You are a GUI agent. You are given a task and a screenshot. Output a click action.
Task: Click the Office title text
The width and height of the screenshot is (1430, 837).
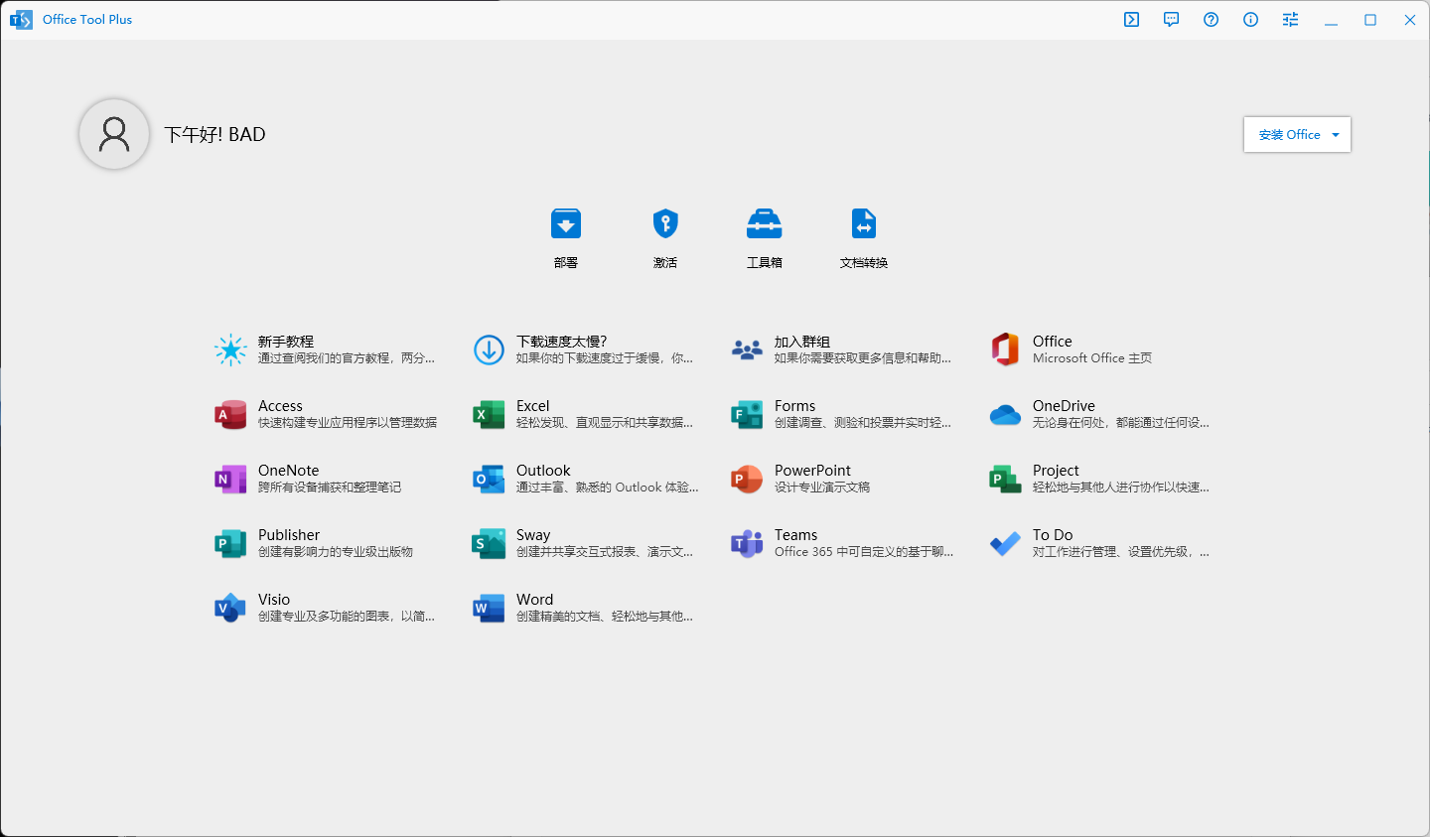[1053, 342]
